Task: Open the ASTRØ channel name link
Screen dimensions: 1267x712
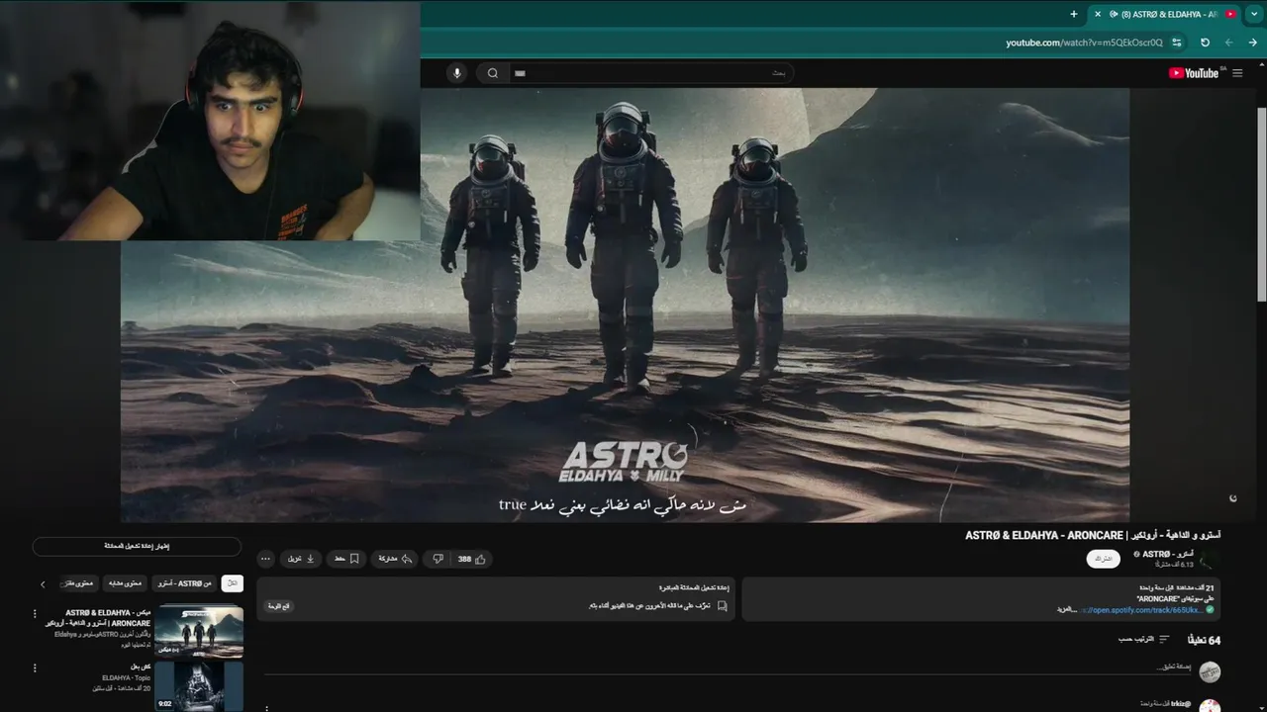Action: (1167, 554)
